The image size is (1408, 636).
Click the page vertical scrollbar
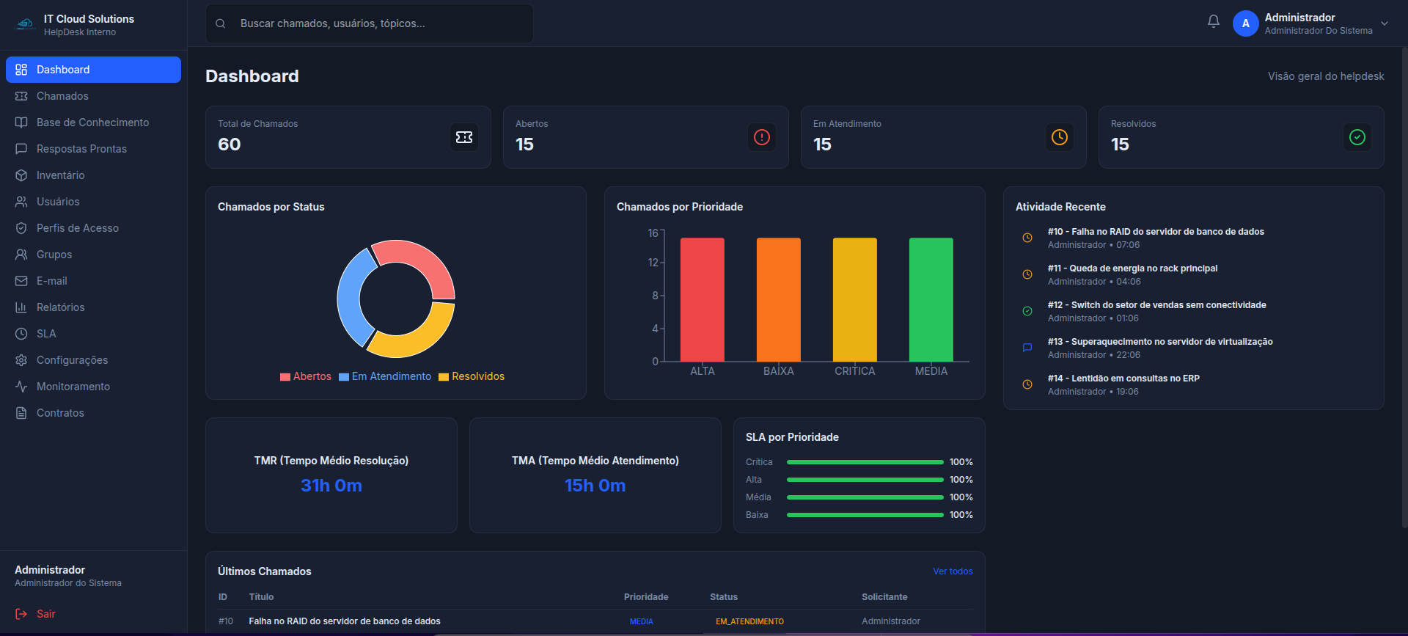[x=1404, y=286]
